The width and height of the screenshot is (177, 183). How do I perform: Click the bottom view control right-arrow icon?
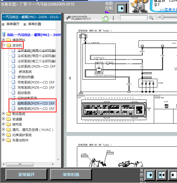click(150, 175)
